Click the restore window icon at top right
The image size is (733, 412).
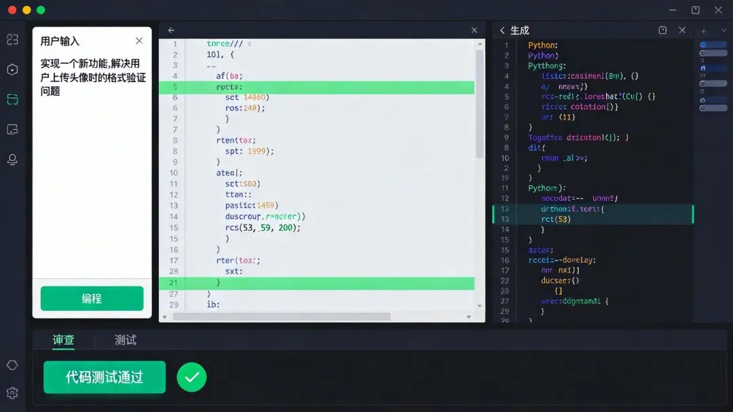point(696,10)
